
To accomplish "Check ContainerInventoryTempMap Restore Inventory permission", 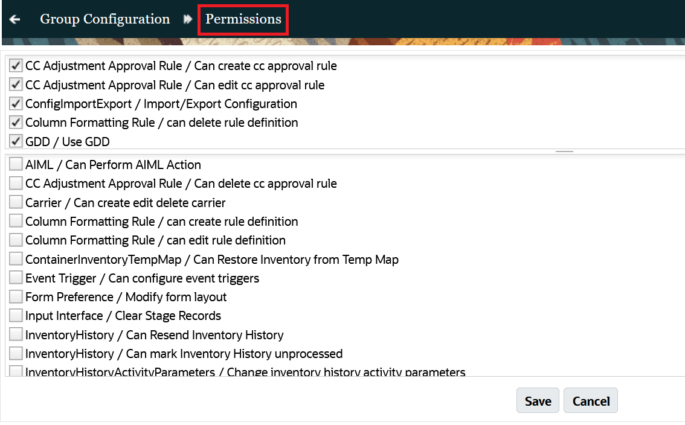I will click(x=16, y=258).
